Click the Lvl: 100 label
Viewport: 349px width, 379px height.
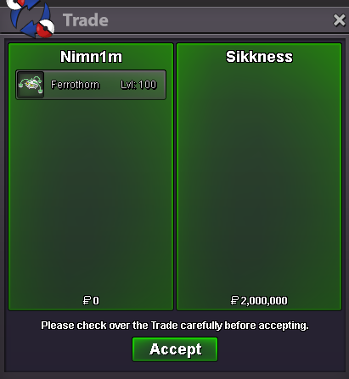138,85
